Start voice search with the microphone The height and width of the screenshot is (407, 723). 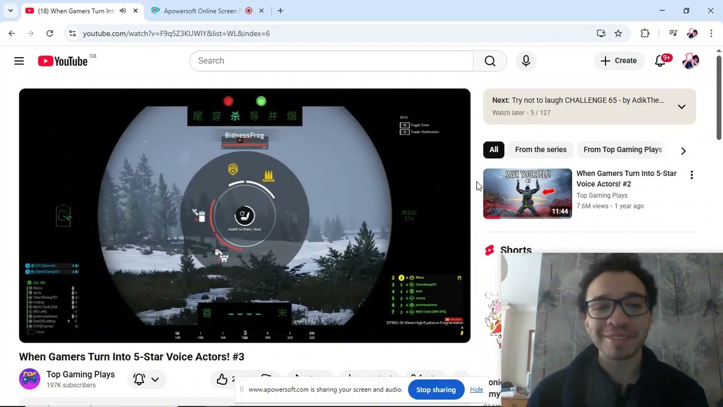526,61
